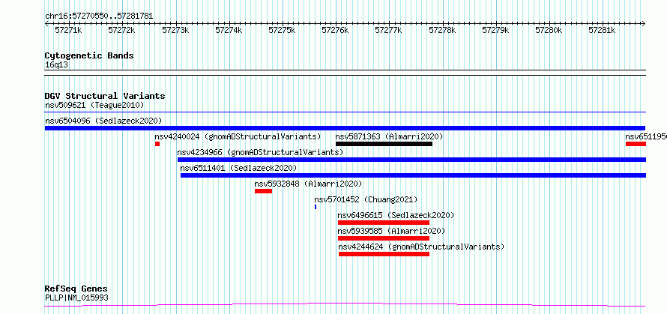This screenshot has height=314, width=667.
Task: Open the nsv5932848 (Almarri2020) label
Action: pyautogui.click(x=308, y=184)
